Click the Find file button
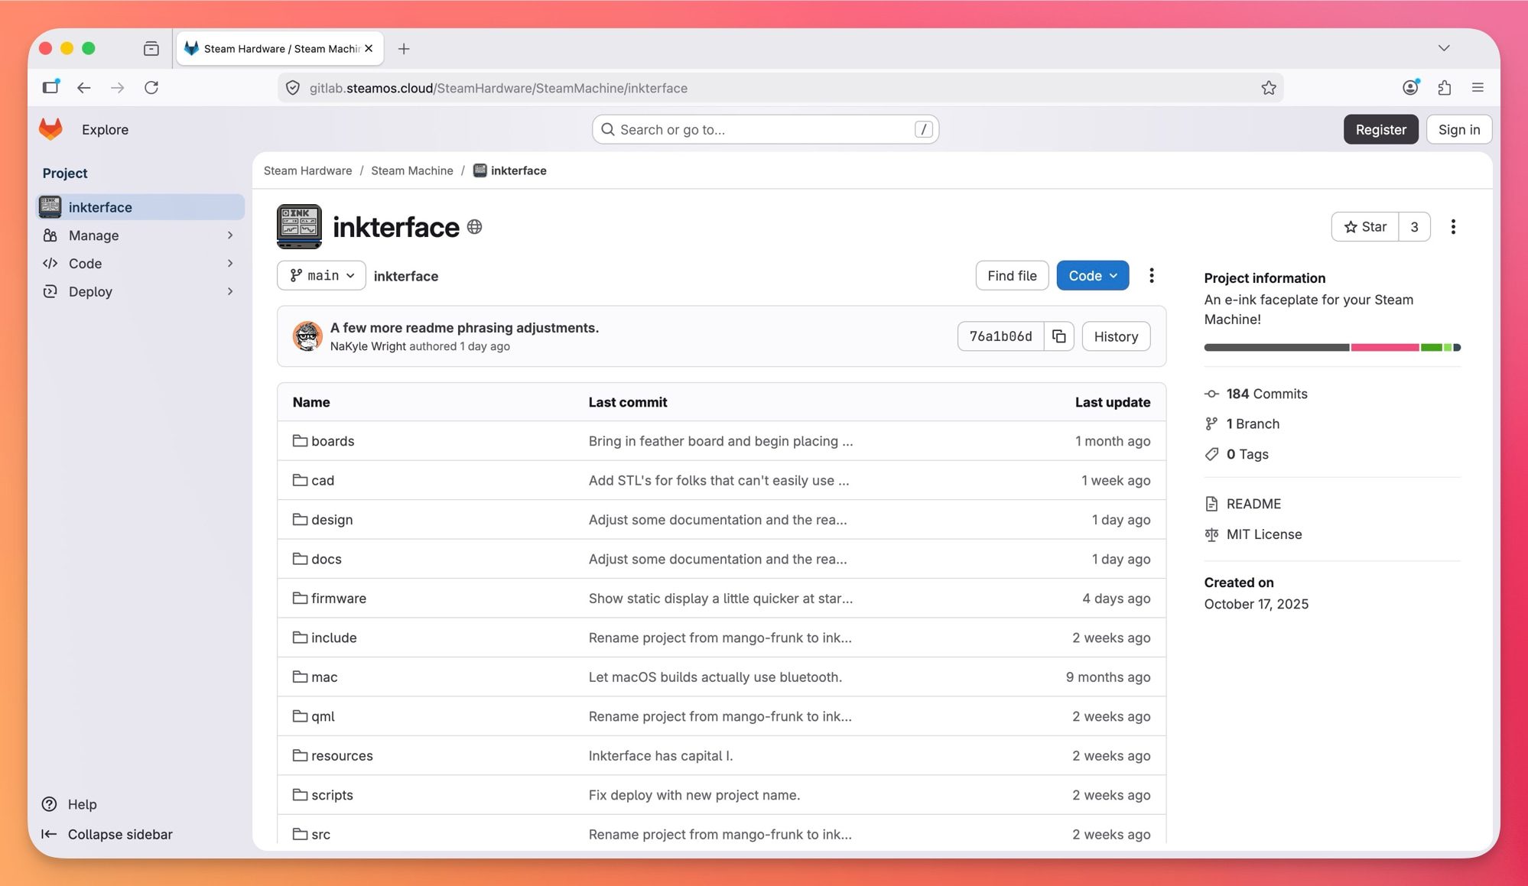 pyautogui.click(x=1012, y=275)
